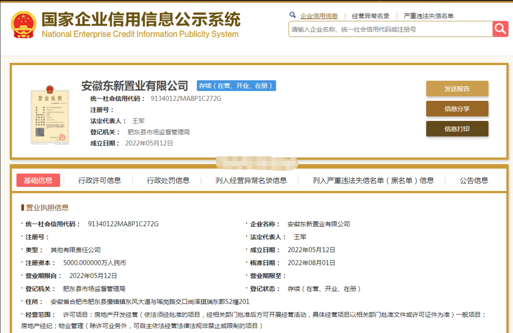Image resolution: width=513 pixels, height=333 pixels.
Task: Click the 存续（在营、开业、在册）status badge
Action: [x=236, y=86]
